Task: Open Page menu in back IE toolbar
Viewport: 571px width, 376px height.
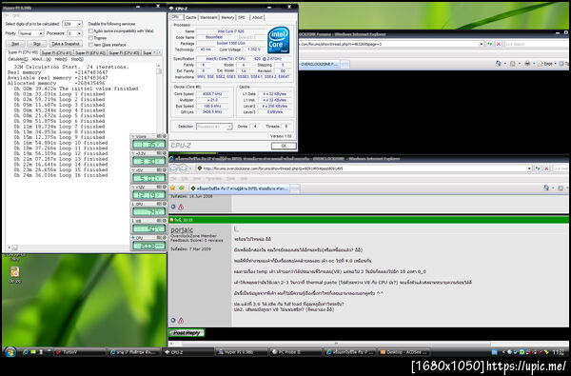Action: click(x=548, y=64)
